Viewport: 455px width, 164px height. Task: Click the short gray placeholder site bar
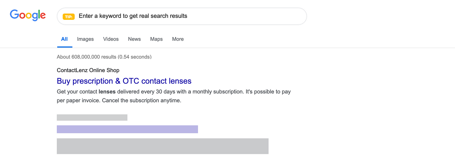[x=92, y=118]
